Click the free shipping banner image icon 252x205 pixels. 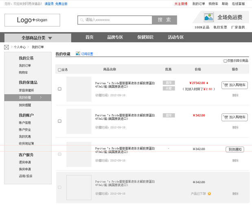pyautogui.click(x=208, y=17)
